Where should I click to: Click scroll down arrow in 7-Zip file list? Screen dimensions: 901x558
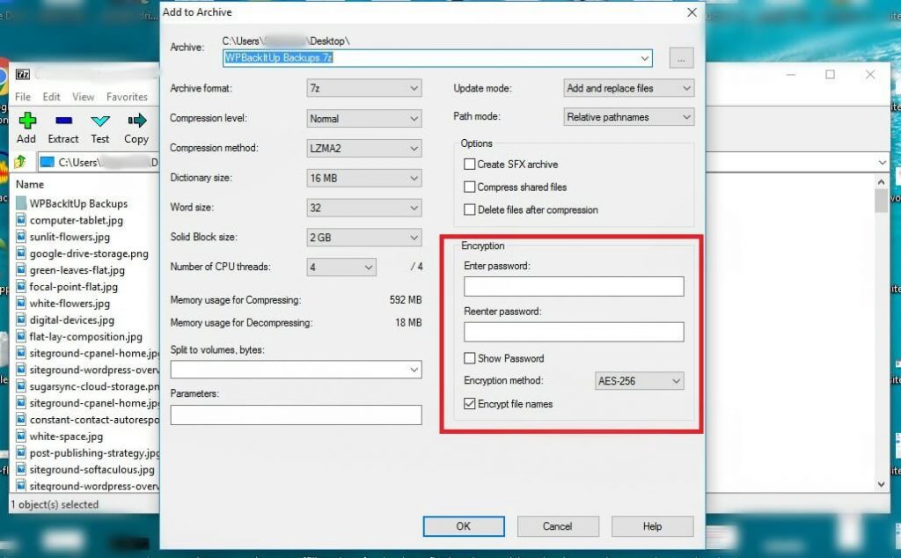[882, 484]
